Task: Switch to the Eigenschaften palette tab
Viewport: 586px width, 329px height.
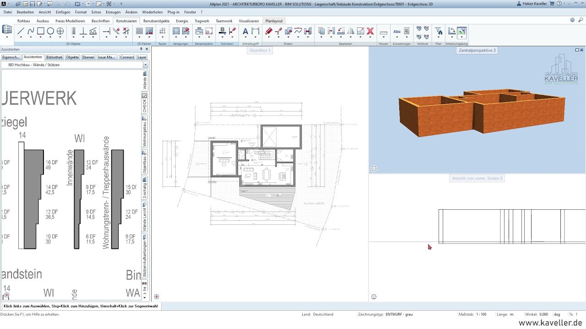Action: [x=11, y=57]
